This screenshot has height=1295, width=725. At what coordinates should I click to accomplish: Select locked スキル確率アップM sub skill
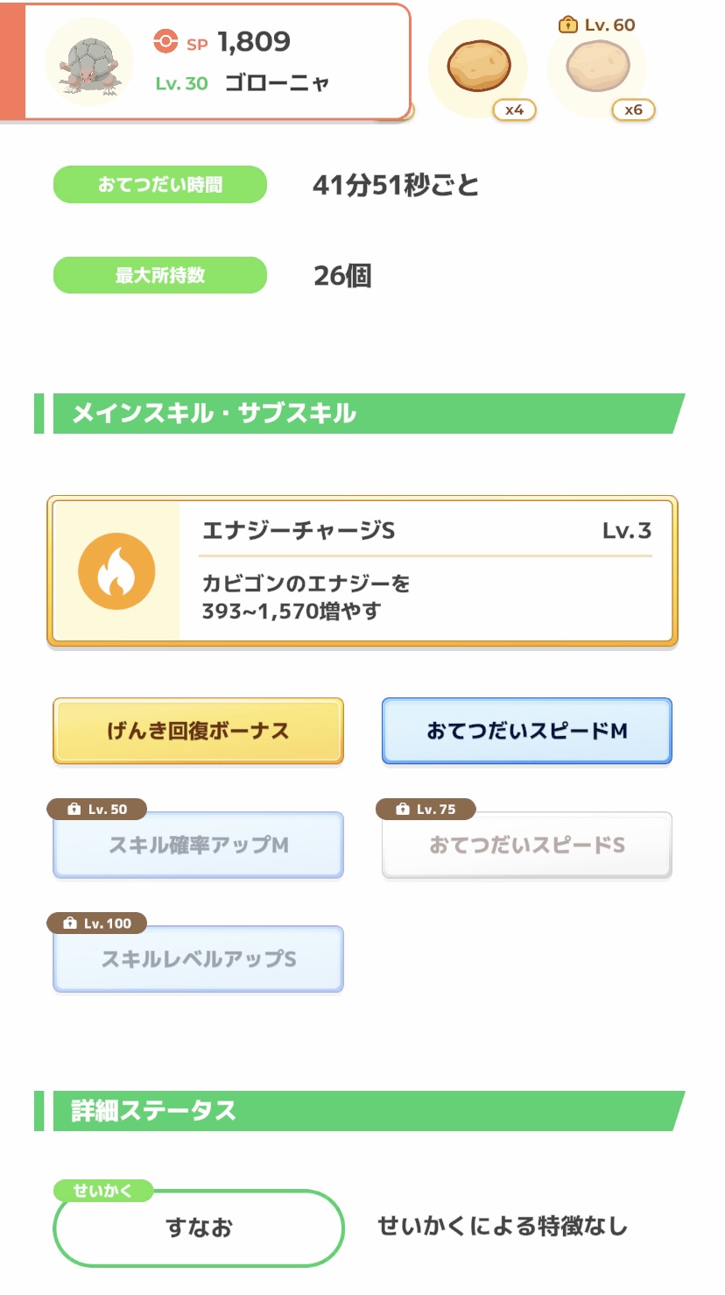[x=198, y=846]
